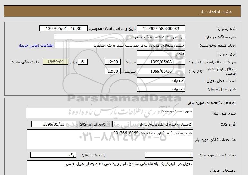
Task: Click the شماره نیاز field 1299092585000089
Action: tap(161, 28)
